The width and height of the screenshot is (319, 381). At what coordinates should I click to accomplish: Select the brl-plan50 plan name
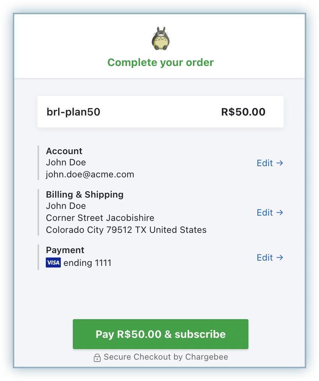pos(74,112)
